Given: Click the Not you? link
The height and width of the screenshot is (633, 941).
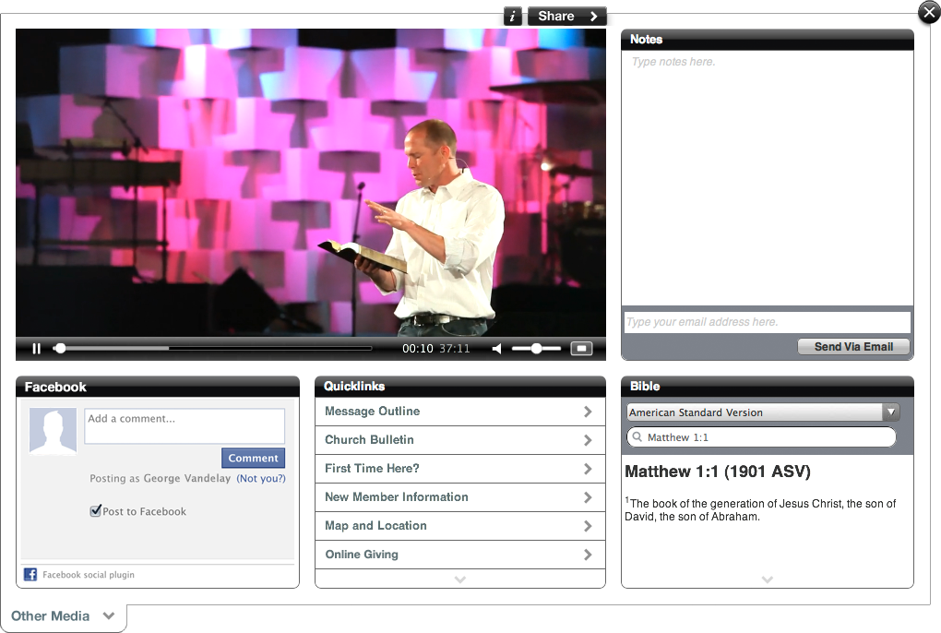Looking at the screenshot, I should click(261, 478).
